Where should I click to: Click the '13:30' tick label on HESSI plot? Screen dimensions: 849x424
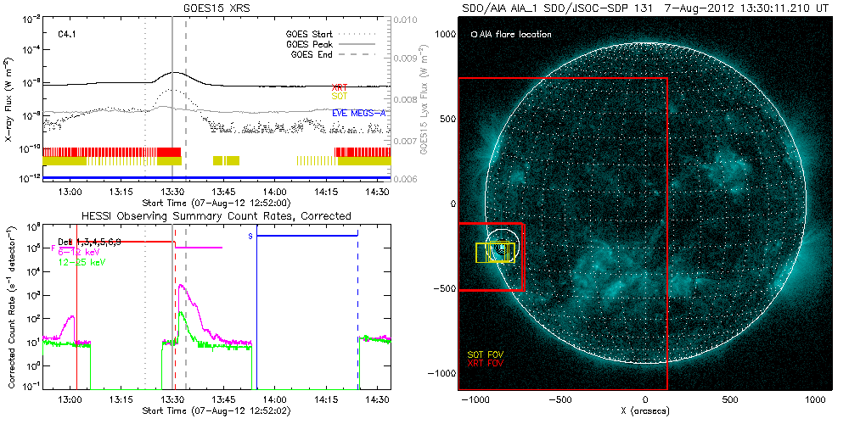[x=172, y=400]
